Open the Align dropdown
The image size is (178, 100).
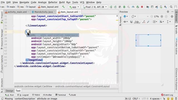pos(162,22)
